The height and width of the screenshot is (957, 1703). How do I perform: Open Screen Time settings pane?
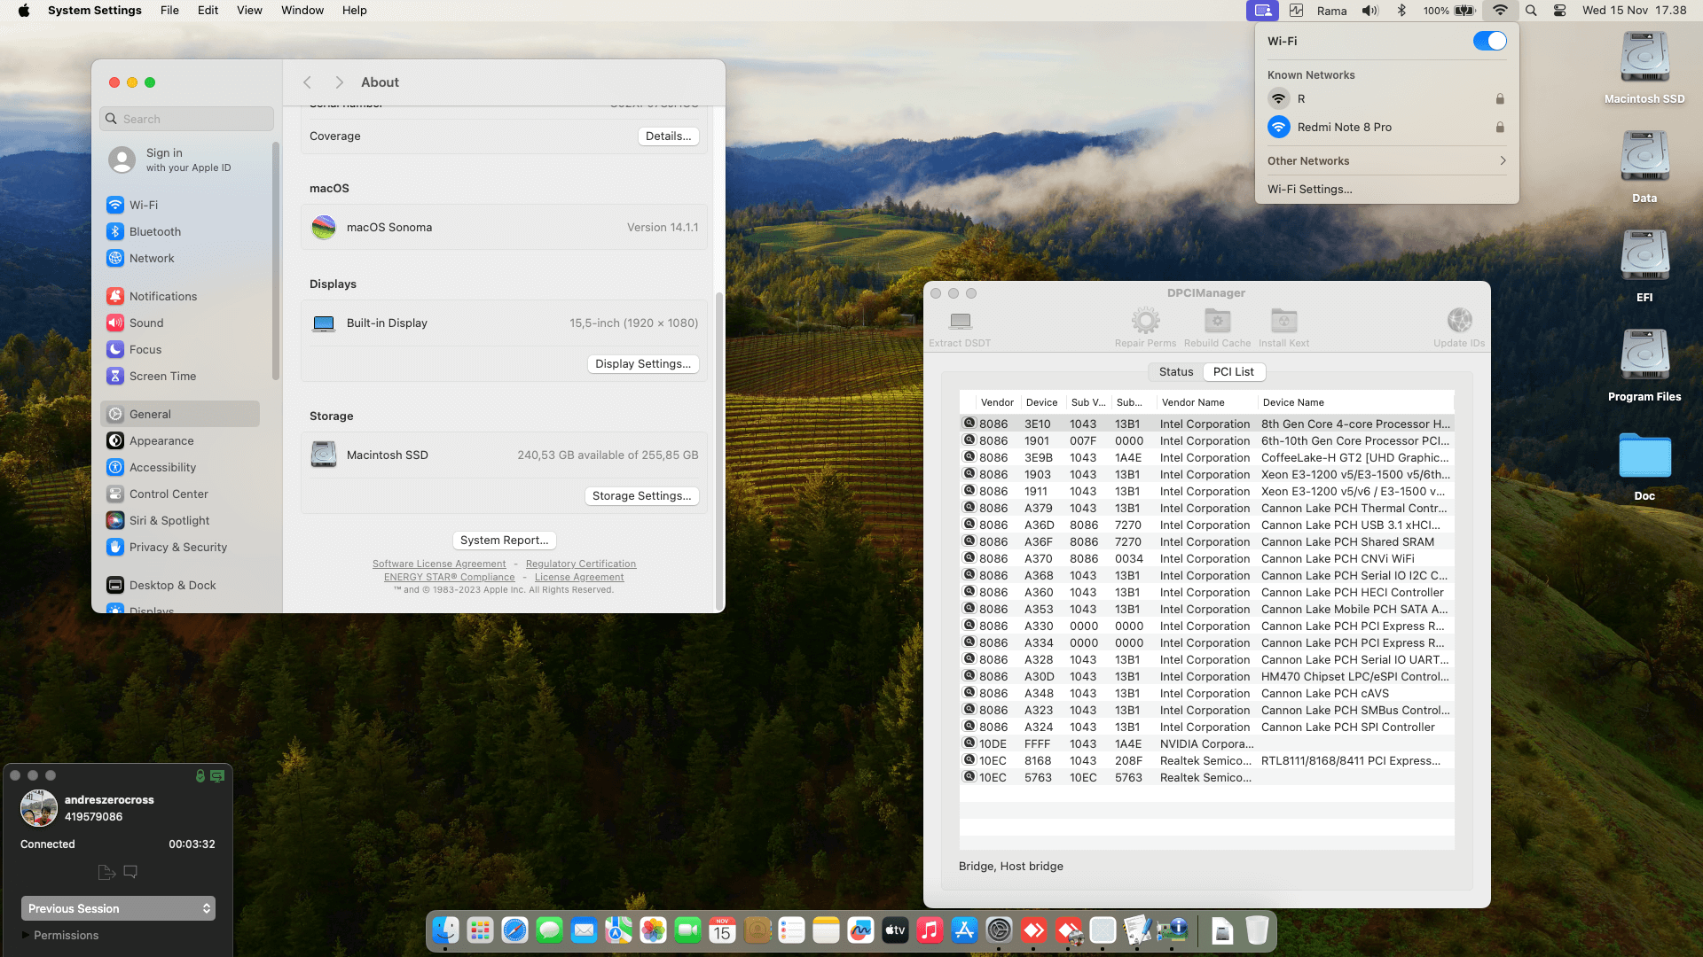[181, 376]
